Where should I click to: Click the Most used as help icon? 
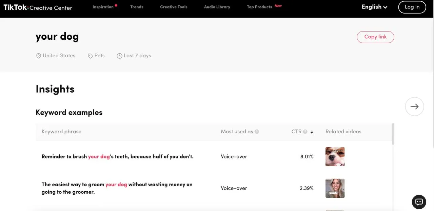[257, 132]
